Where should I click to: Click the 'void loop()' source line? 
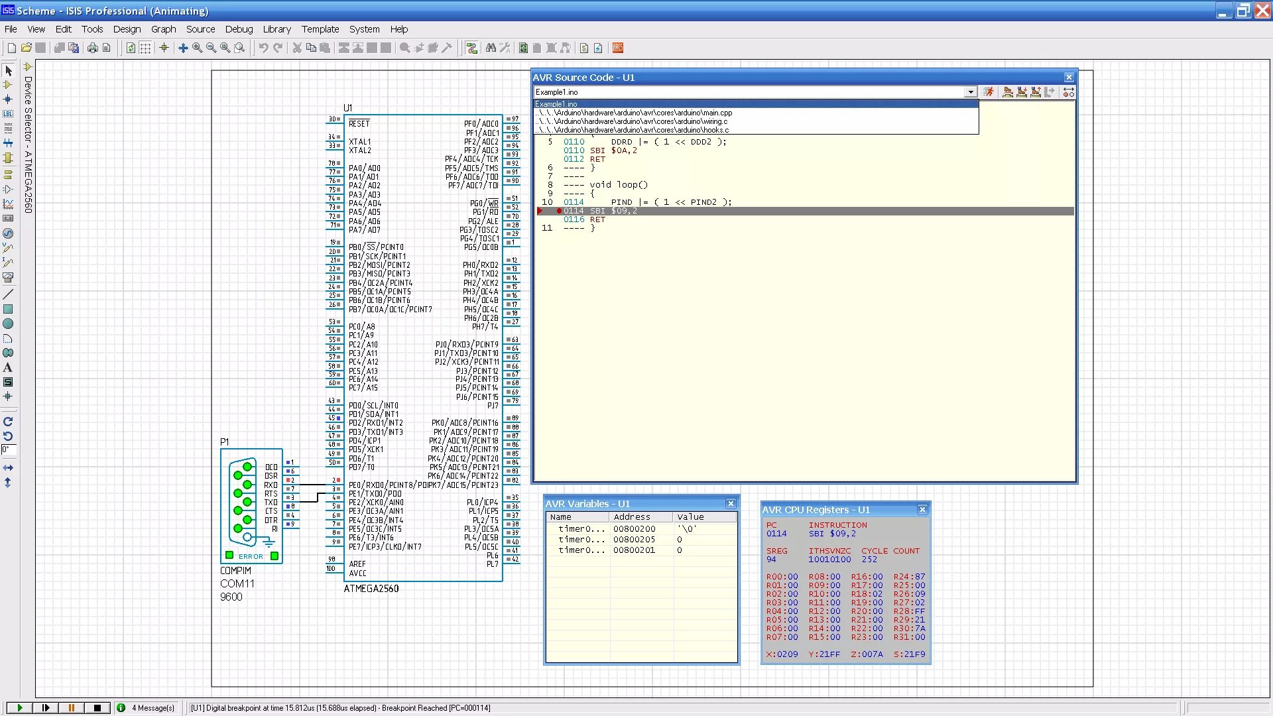pos(619,185)
